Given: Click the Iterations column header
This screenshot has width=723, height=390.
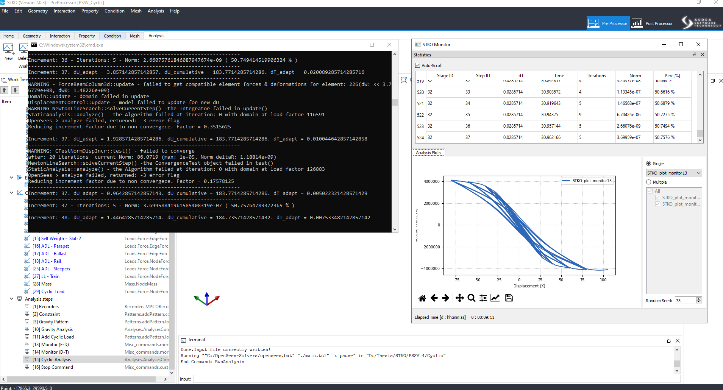Looking at the screenshot, I should (597, 76).
